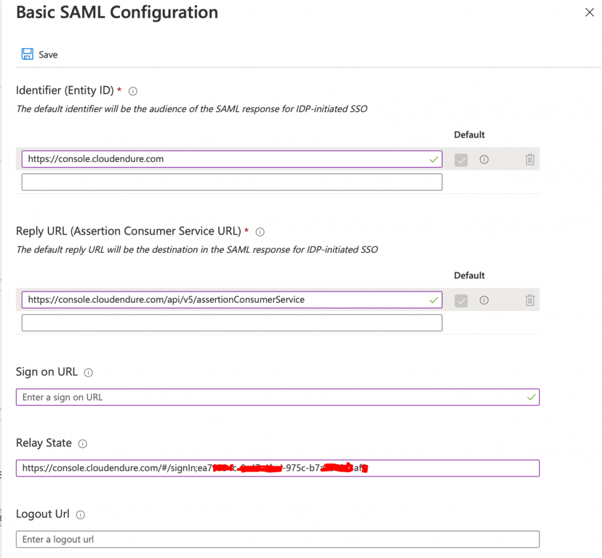This screenshot has width=602, height=558.
Task: Toggle the Default checkbox for the Identifier
Action: pyautogui.click(x=461, y=159)
